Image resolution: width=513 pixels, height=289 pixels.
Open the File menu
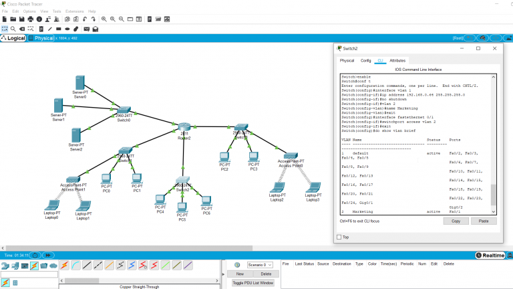(5, 11)
